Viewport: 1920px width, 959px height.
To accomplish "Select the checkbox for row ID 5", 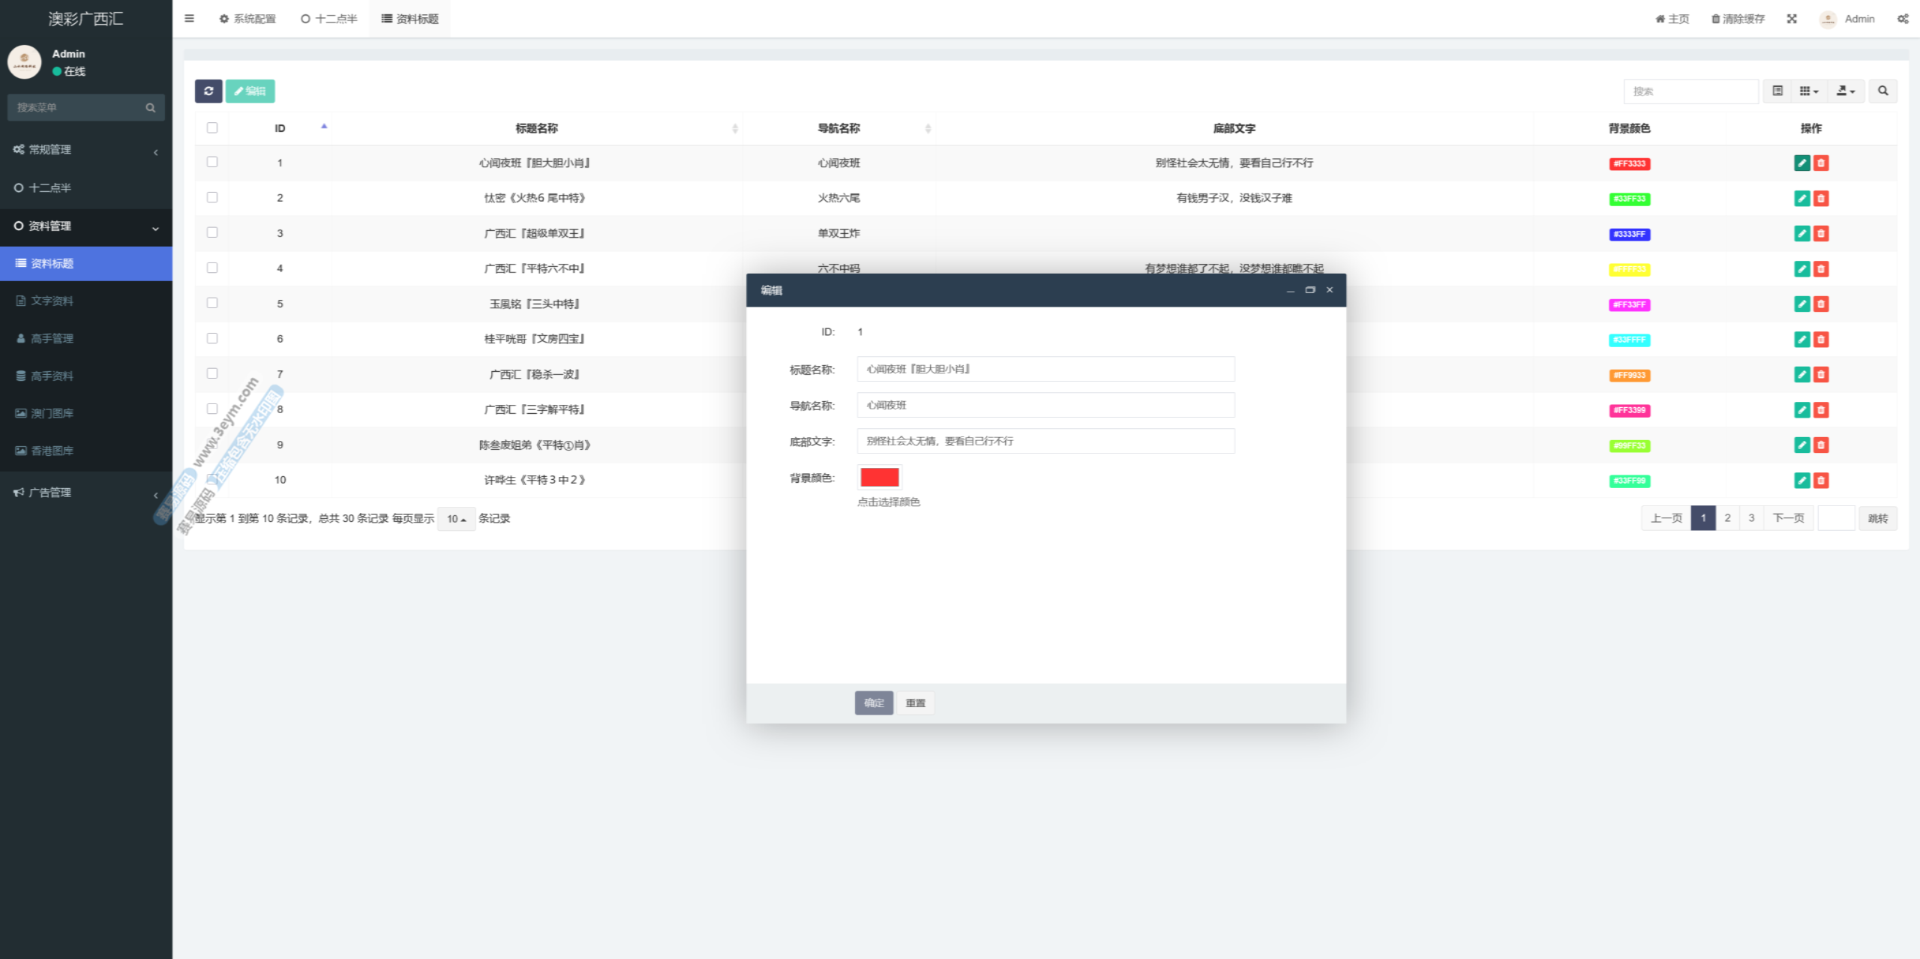I will pos(212,303).
